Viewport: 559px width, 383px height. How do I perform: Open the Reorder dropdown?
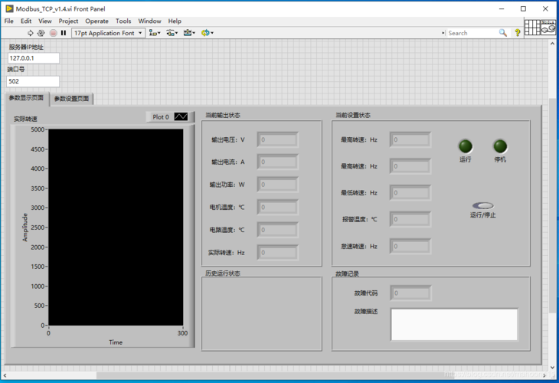tap(207, 33)
